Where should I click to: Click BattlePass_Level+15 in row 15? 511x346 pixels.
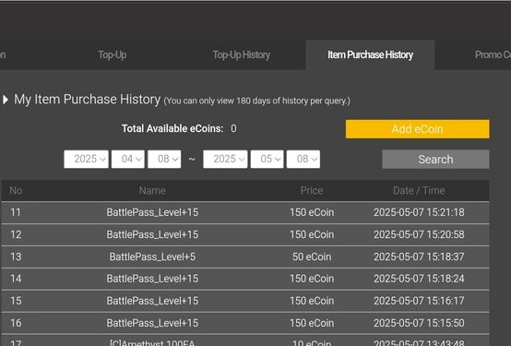tap(152, 301)
